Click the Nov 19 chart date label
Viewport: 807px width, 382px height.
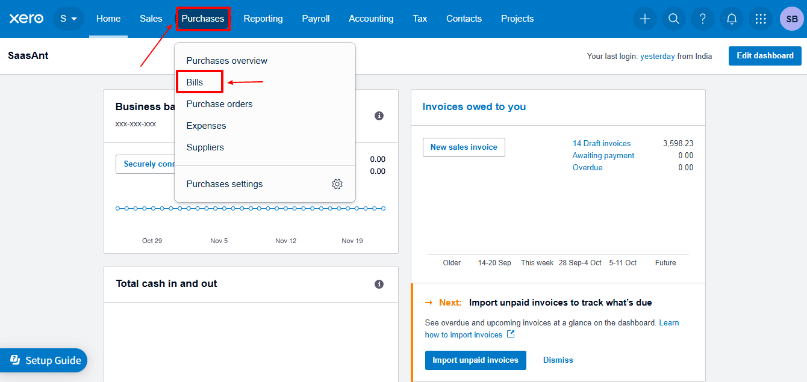pyautogui.click(x=352, y=241)
